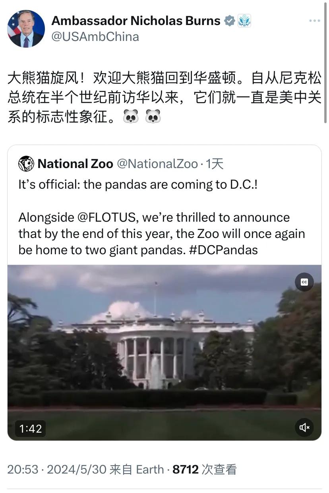Click the blue verified badge
Viewport: 329px width, 493px height.
230,21
